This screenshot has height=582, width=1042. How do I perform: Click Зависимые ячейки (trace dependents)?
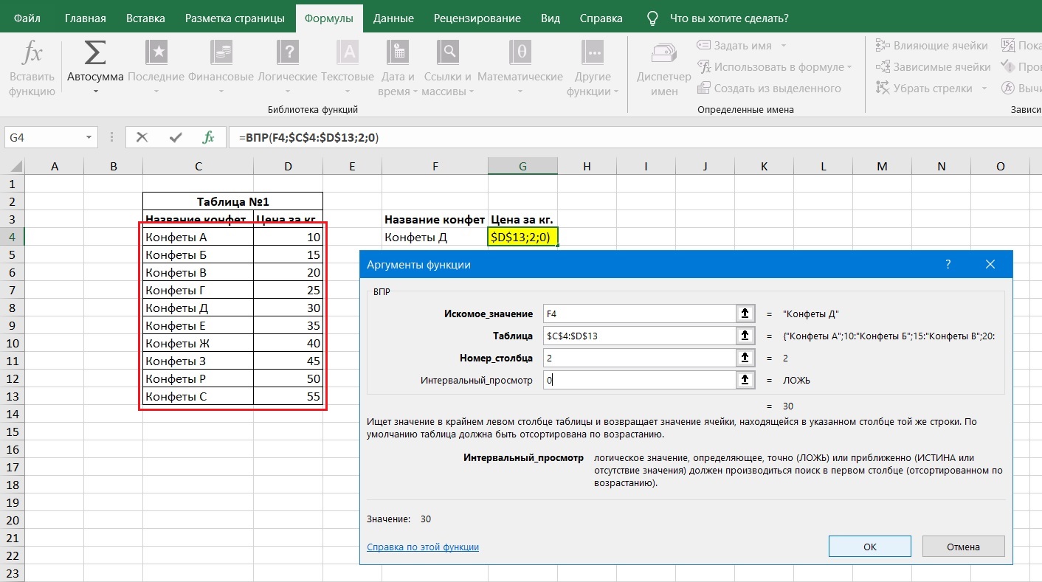pyautogui.click(x=934, y=67)
